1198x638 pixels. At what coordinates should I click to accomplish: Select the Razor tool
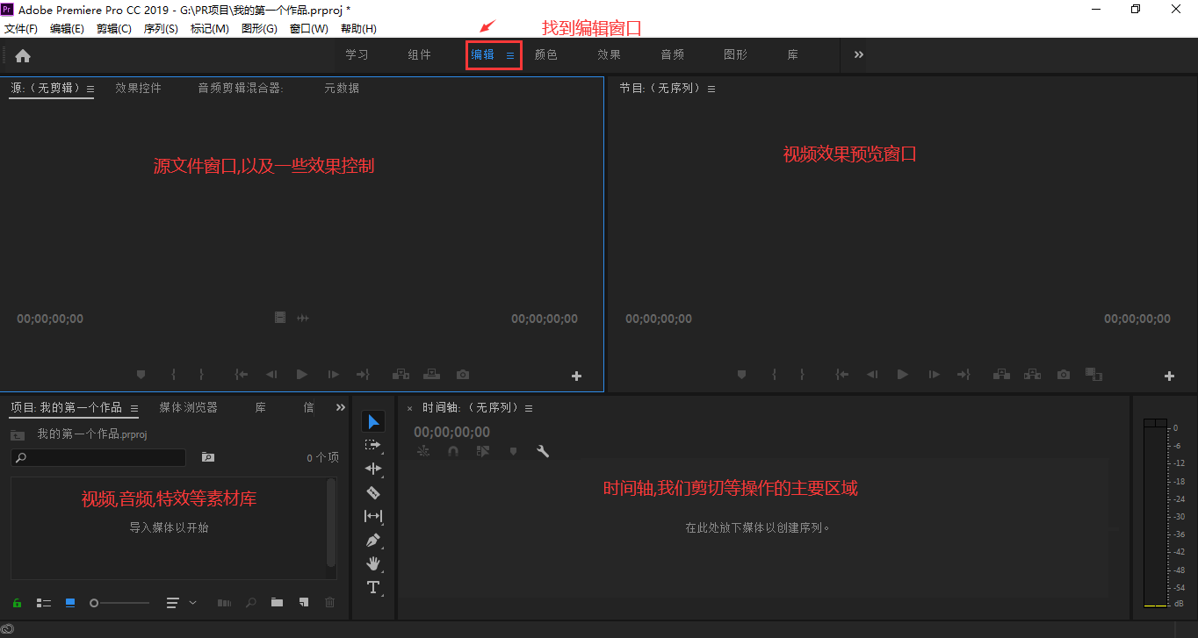(373, 492)
